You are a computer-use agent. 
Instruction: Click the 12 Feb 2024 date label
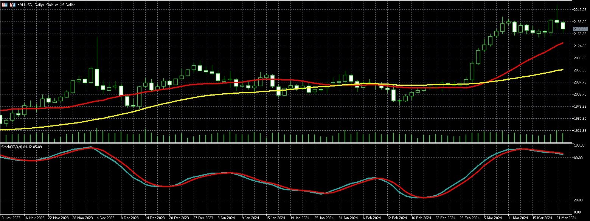click(396, 218)
